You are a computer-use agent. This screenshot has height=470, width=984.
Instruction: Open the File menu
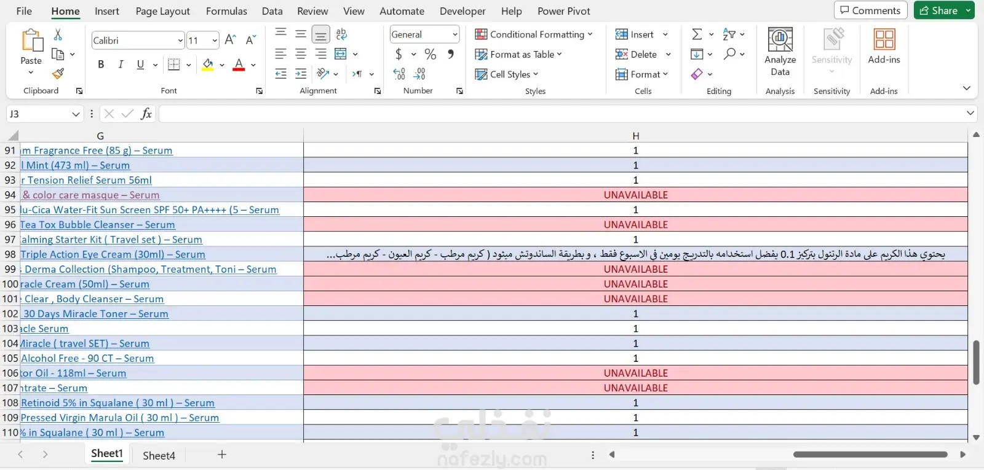[24, 11]
